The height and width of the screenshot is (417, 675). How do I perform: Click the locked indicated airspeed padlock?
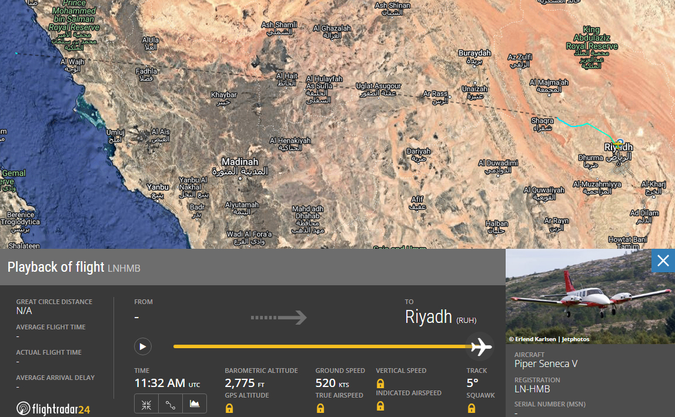[380, 405]
